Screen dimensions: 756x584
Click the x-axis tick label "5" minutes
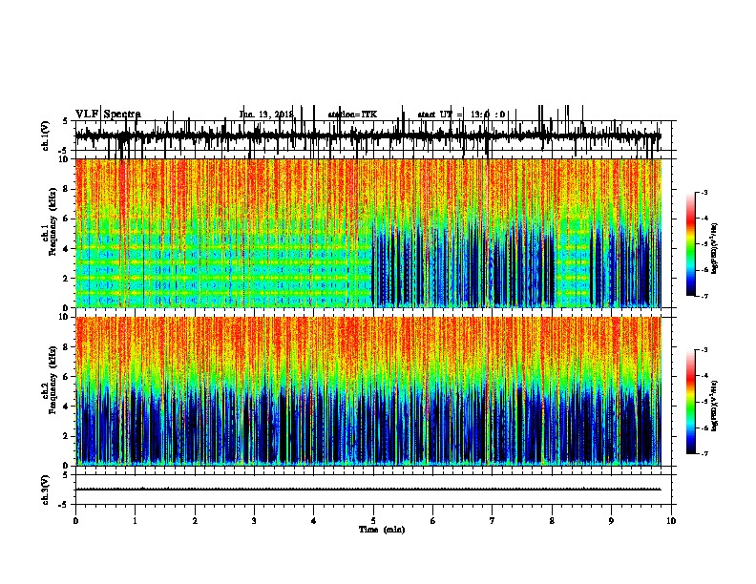[x=373, y=520]
